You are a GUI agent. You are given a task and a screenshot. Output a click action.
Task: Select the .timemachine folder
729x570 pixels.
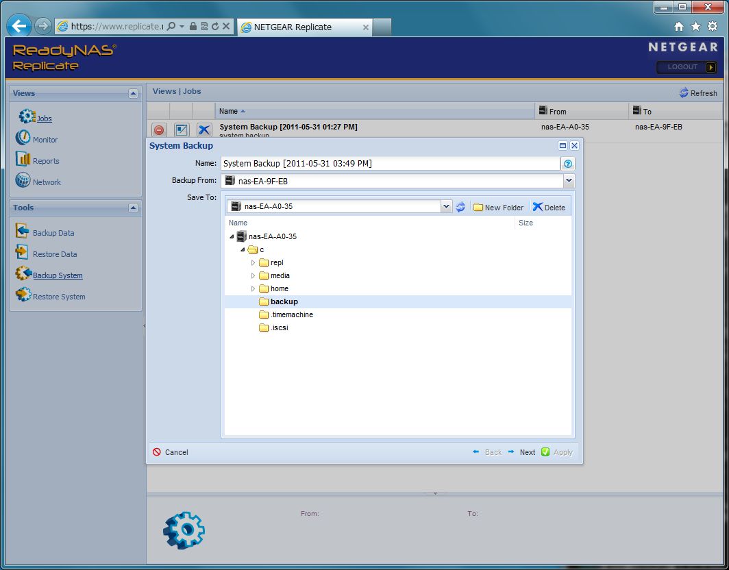pyautogui.click(x=291, y=314)
